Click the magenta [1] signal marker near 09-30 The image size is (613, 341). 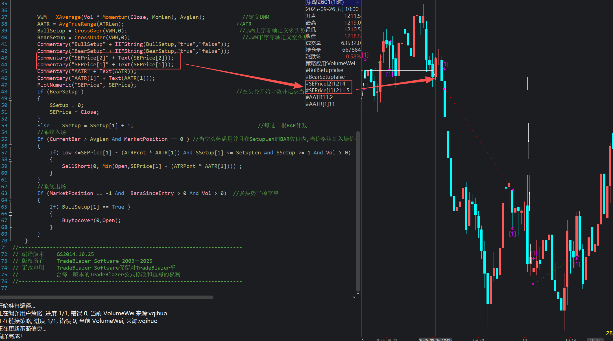512,234
